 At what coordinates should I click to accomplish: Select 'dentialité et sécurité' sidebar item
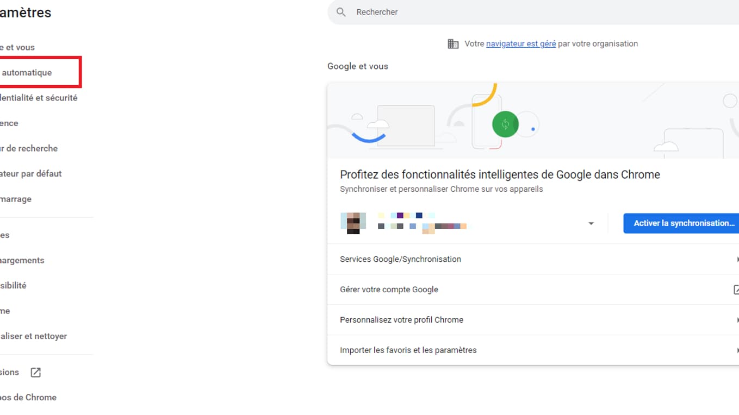pyautogui.click(x=39, y=98)
